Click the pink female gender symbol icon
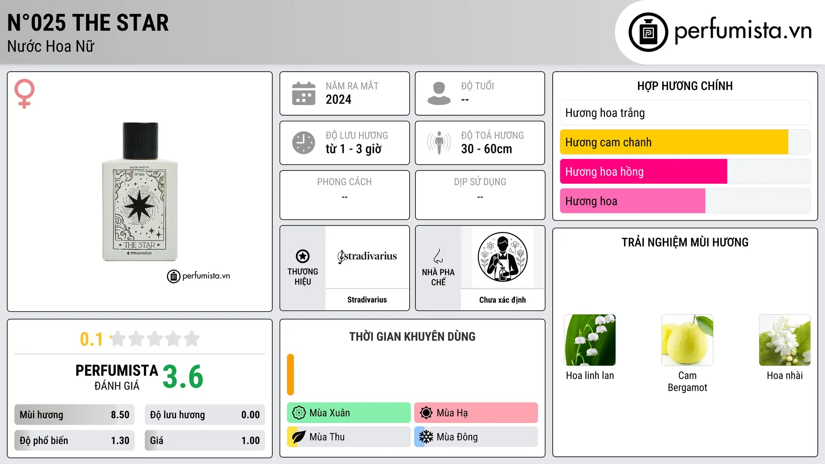825x464 pixels. (x=25, y=93)
